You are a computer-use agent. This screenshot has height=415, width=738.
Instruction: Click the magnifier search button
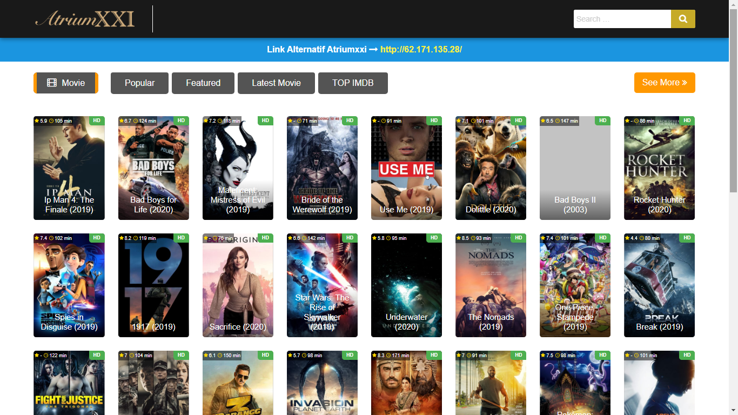tap(683, 19)
